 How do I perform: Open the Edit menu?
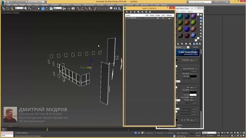point(9,5)
